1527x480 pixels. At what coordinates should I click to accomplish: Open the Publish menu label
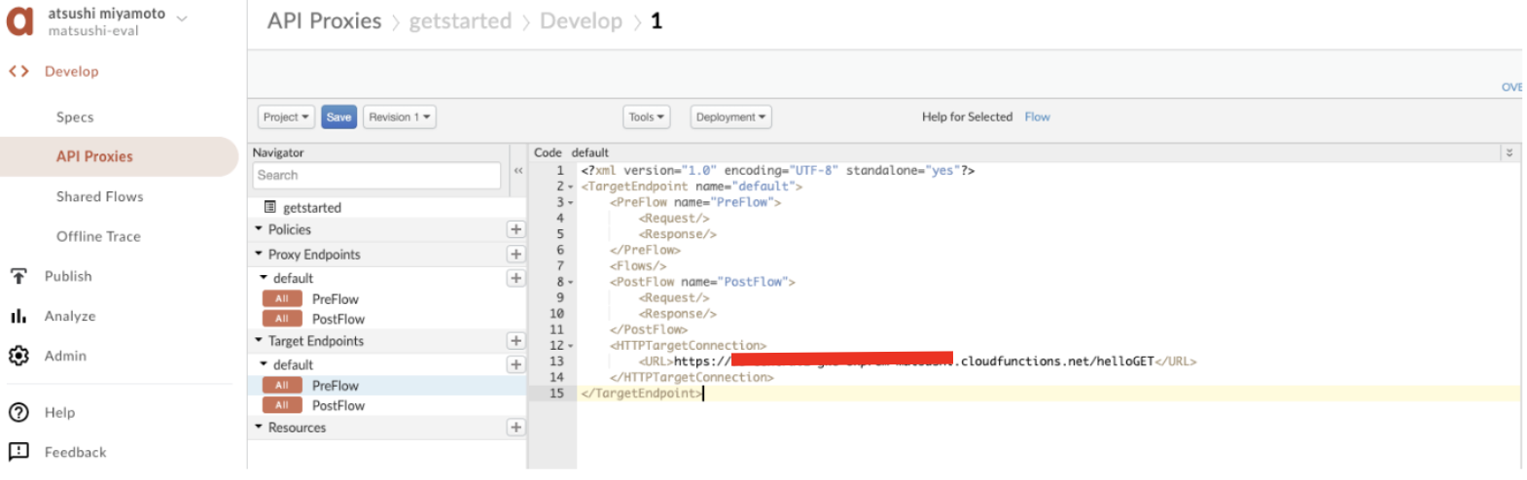tap(68, 276)
